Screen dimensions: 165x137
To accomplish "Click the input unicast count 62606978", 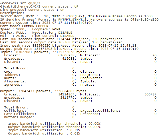I will [67, 55].
